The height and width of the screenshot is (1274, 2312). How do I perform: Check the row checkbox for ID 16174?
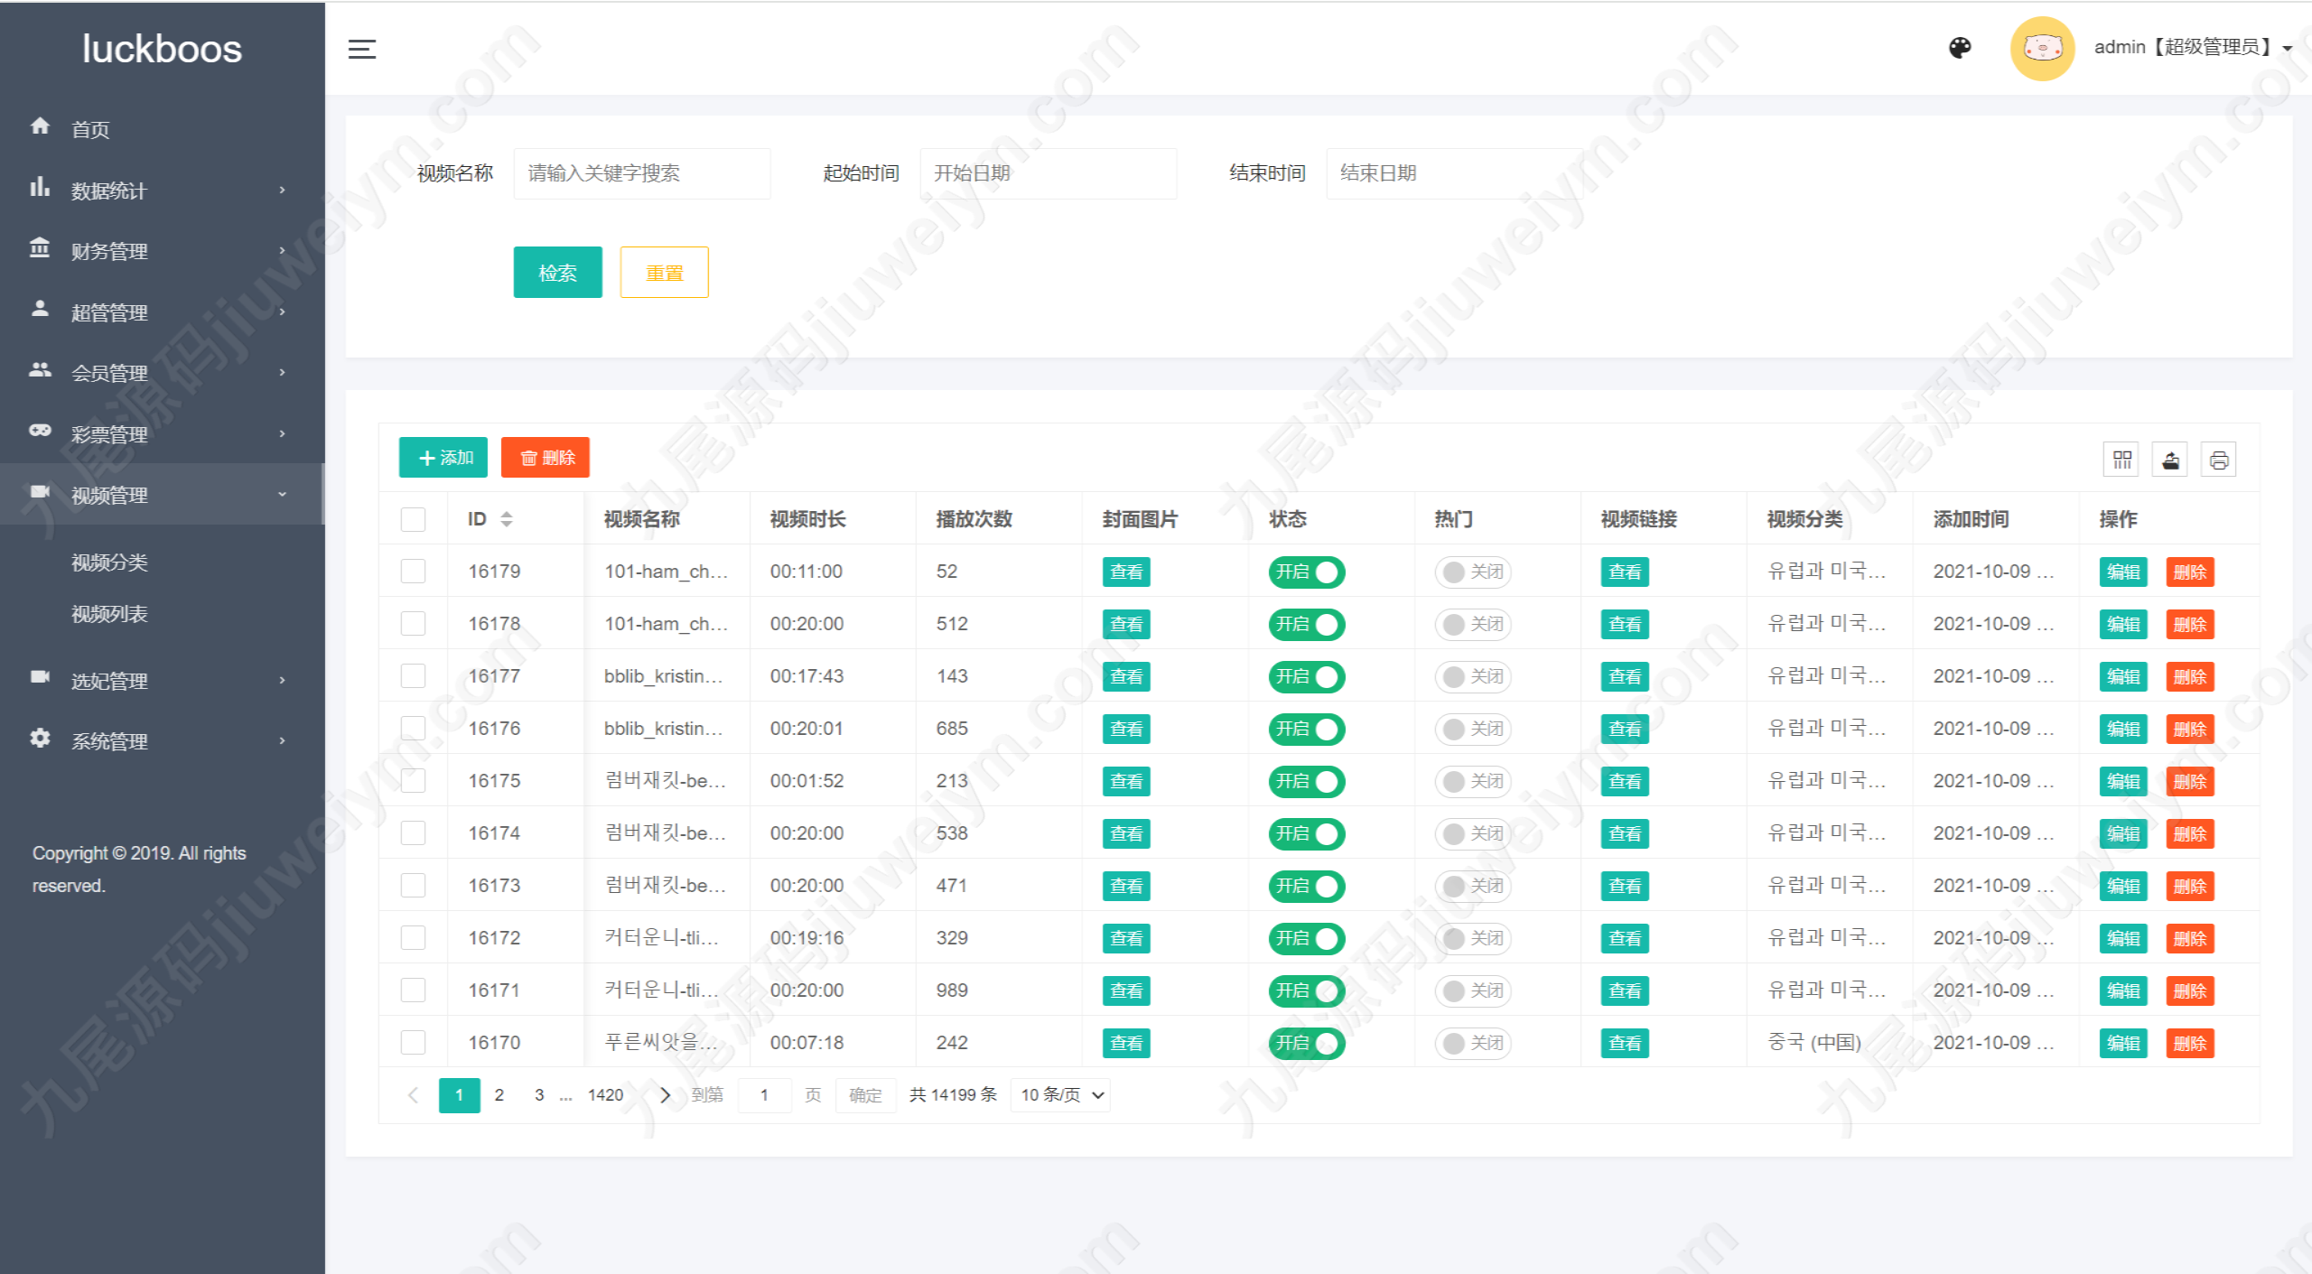413,832
